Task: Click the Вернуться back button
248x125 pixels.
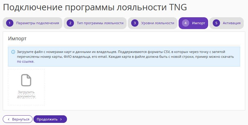Action: coord(18,119)
